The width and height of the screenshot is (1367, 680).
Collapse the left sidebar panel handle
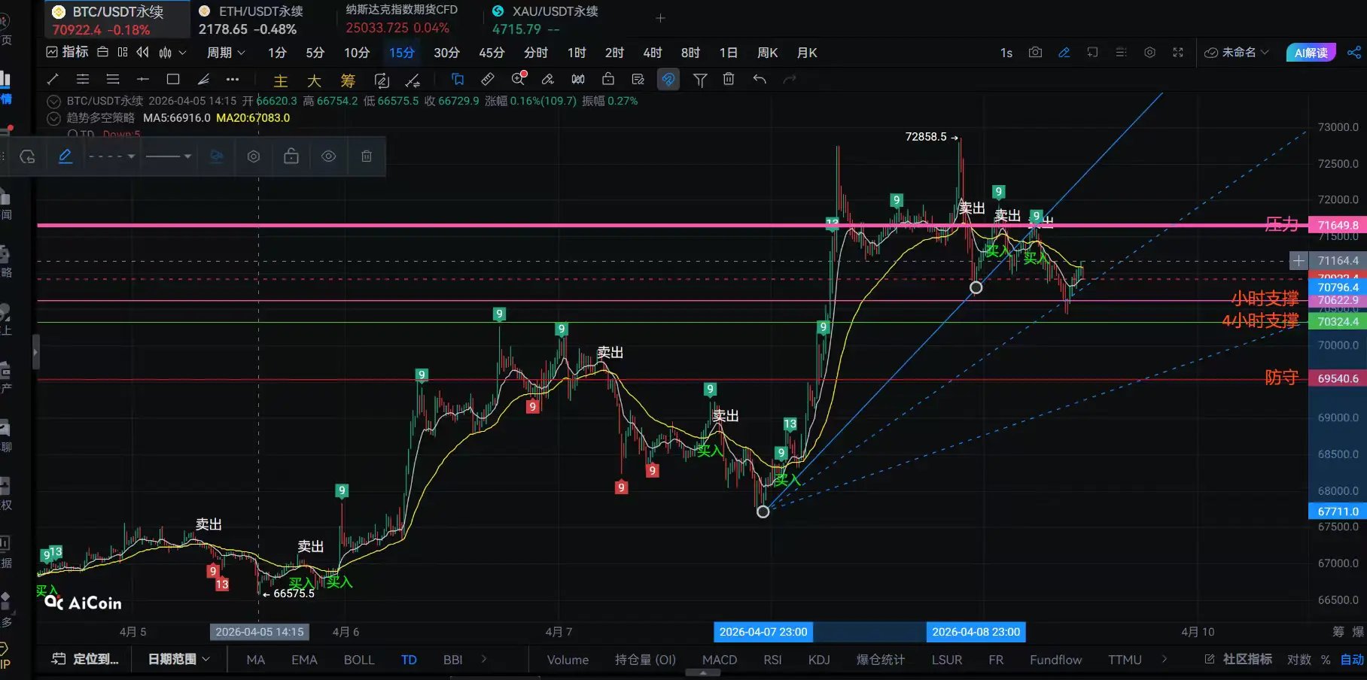coord(35,352)
